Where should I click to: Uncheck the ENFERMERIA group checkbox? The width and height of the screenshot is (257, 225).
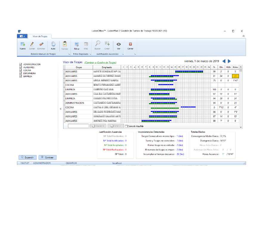pyautogui.click(x=21, y=73)
